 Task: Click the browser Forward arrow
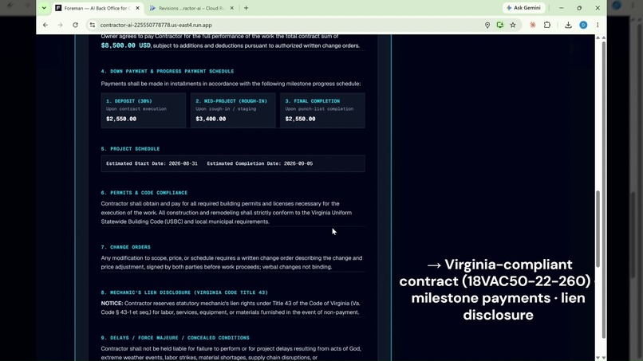coord(60,25)
